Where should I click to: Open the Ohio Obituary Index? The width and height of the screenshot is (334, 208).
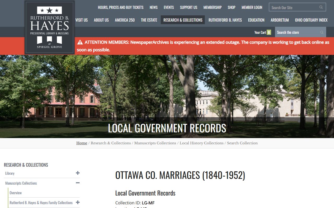pyautogui.click(x=311, y=20)
